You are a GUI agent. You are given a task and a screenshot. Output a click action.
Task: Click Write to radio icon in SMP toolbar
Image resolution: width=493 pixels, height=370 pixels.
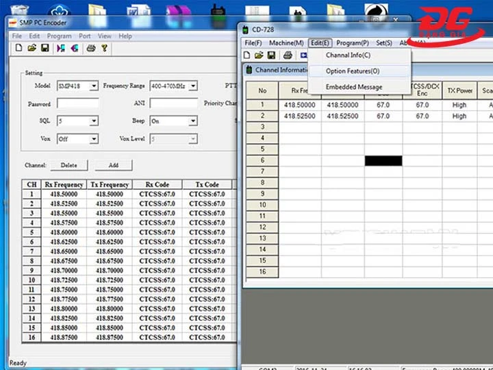(75, 48)
